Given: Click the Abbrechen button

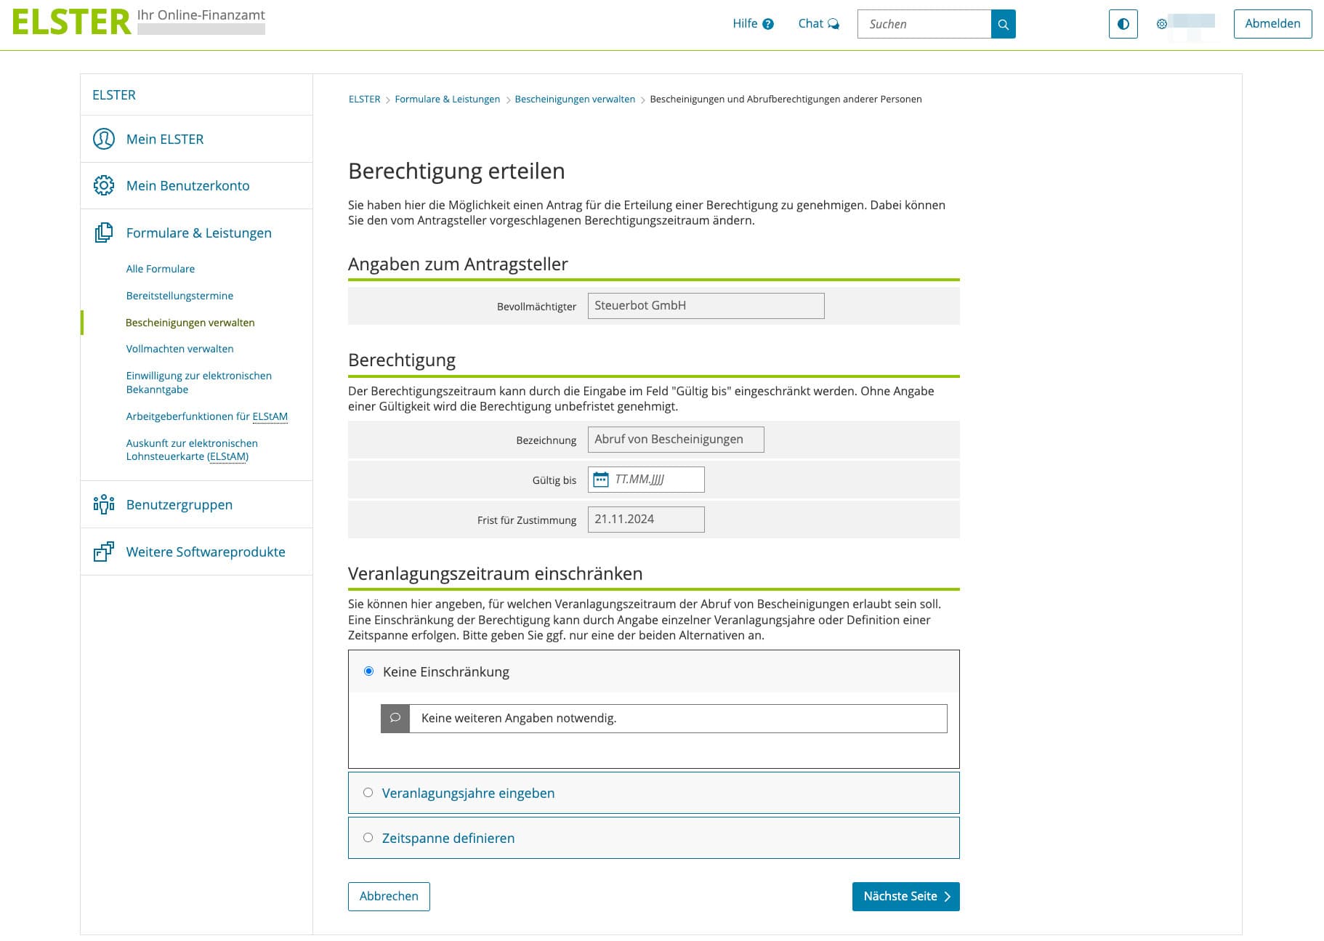Looking at the screenshot, I should click(389, 896).
